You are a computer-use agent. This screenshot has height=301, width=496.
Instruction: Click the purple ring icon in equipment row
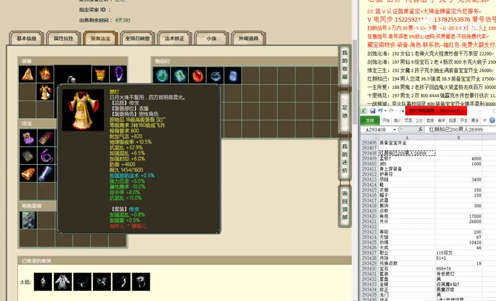(x=119, y=74)
